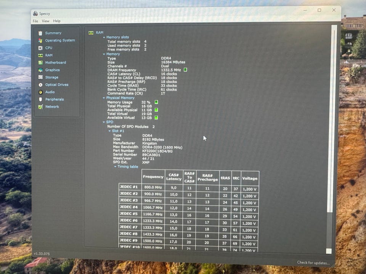Collapse the SPD node
The image size is (366, 274).
click(104, 122)
